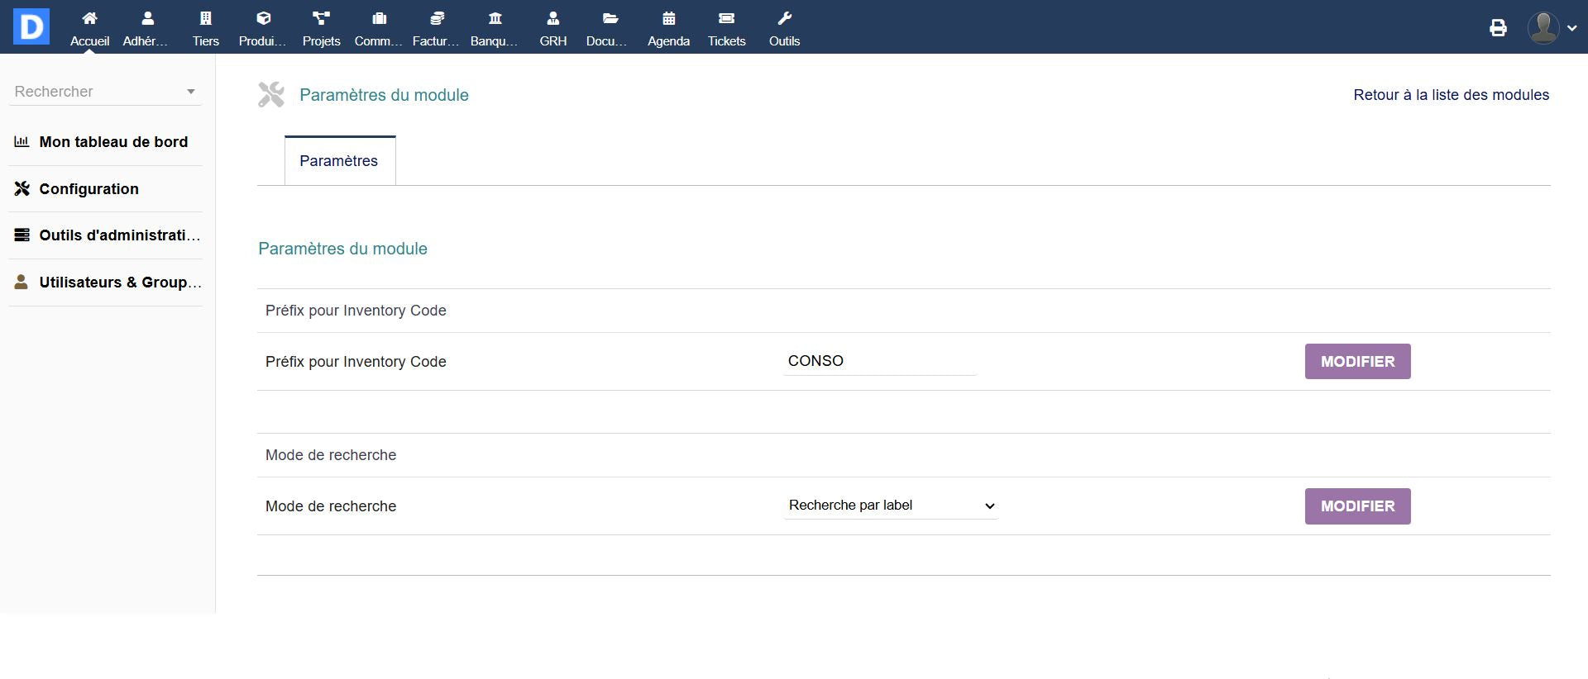Open the Agenda calendar icon
The width and height of the screenshot is (1588, 679).
coord(668,19)
